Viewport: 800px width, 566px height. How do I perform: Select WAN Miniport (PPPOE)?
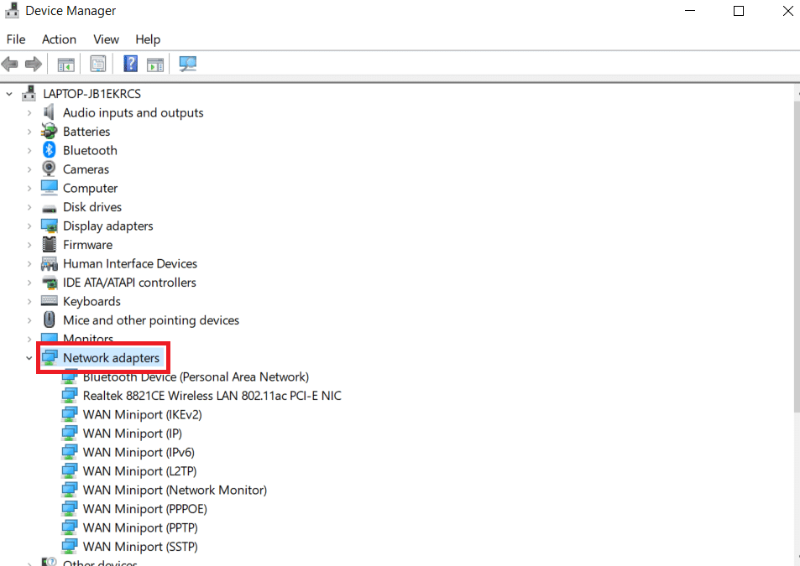[145, 508]
